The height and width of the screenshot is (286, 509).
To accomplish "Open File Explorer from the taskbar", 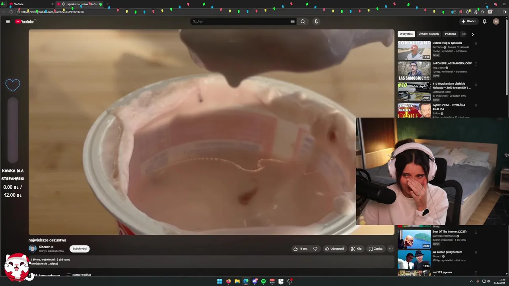I will click(x=237, y=281).
